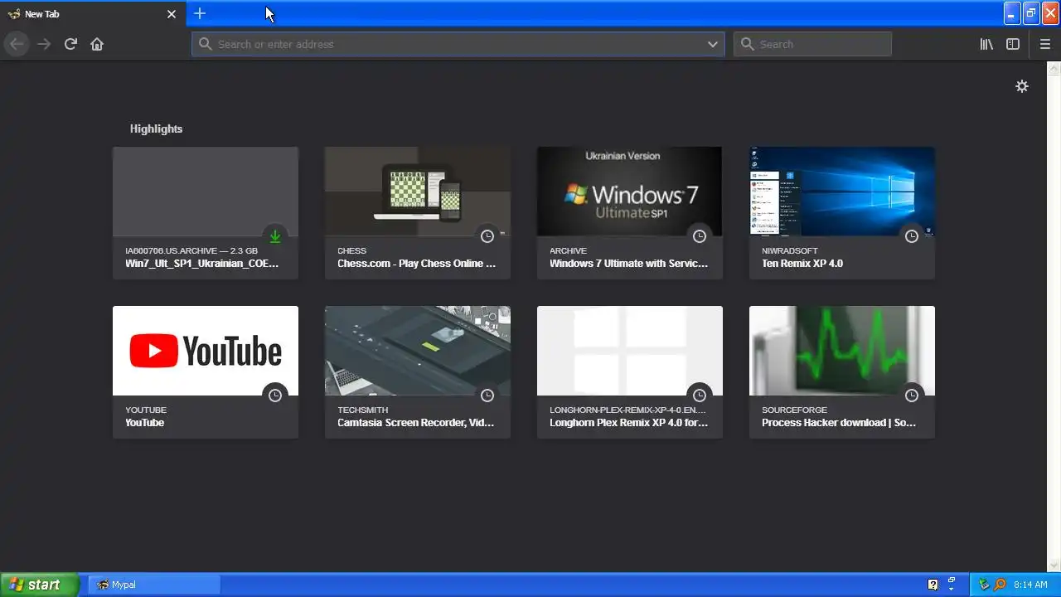Reload the current page
Viewport: 1061px width, 597px height.
tap(70, 44)
